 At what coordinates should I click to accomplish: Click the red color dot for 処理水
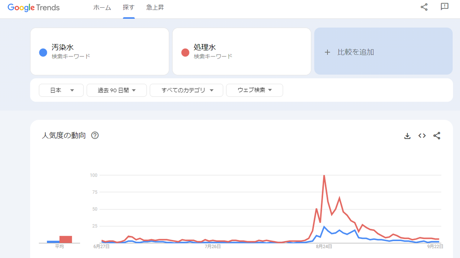185,53
